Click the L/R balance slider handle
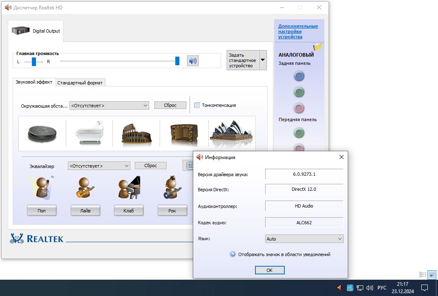 click(34, 62)
